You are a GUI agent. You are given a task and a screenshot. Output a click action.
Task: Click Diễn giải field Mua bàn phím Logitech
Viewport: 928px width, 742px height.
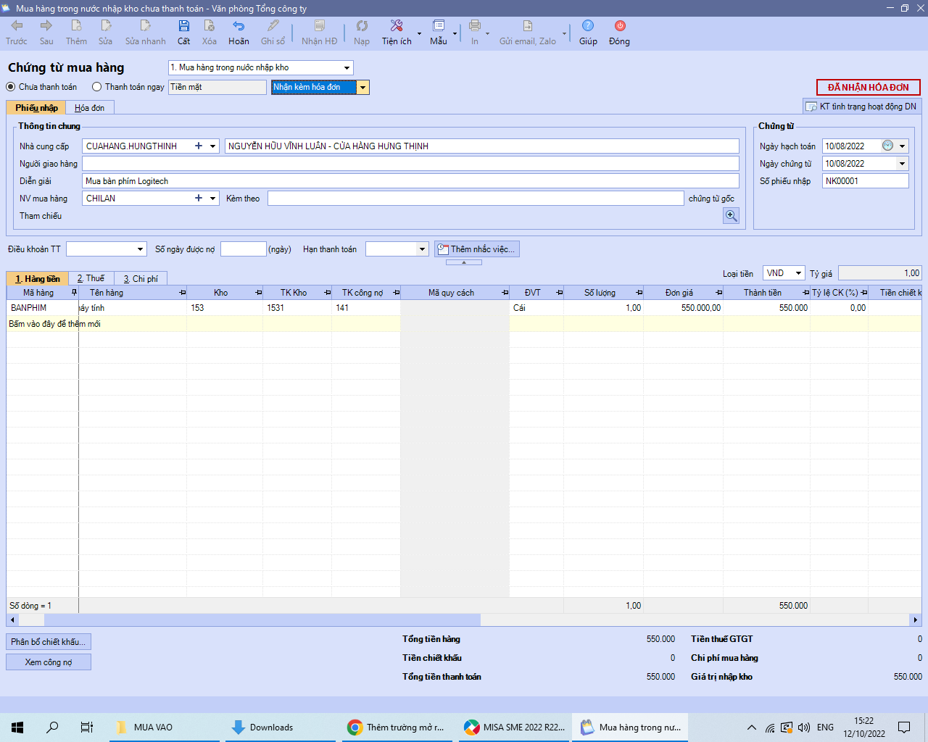[410, 181]
